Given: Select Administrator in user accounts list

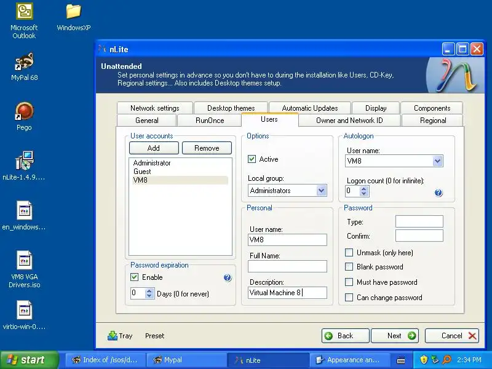Looking at the screenshot, I should [180, 163].
